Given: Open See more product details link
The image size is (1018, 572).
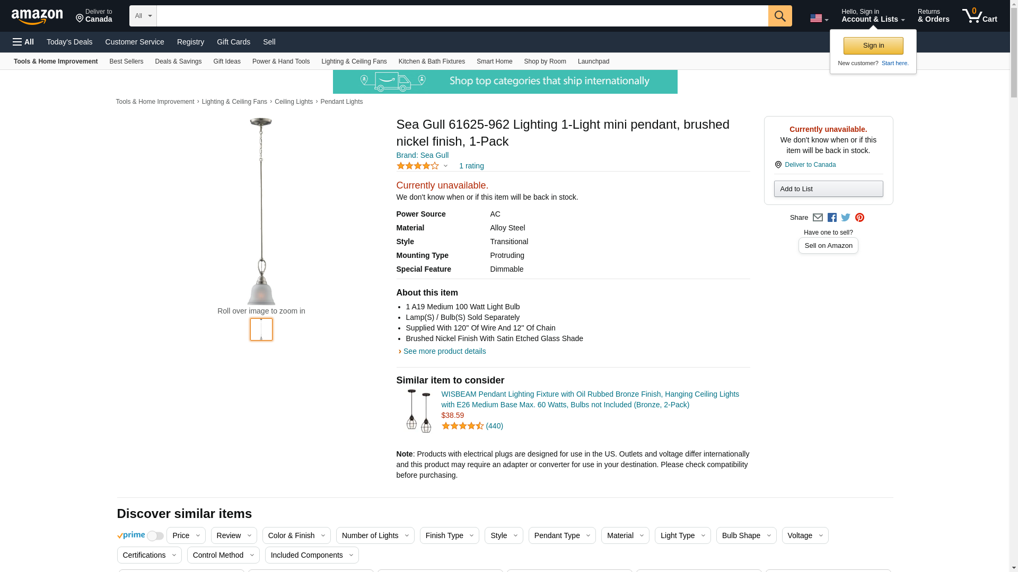Looking at the screenshot, I should tap(444, 351).
